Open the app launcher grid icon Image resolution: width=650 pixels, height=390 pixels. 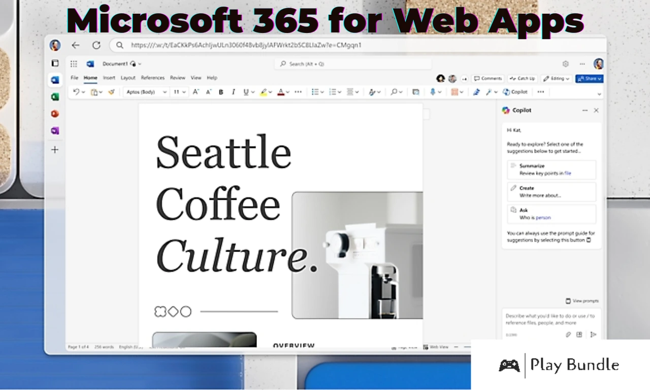(74, 64)
